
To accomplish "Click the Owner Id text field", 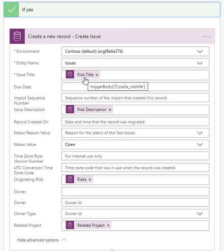I will (x=135, y=203).
